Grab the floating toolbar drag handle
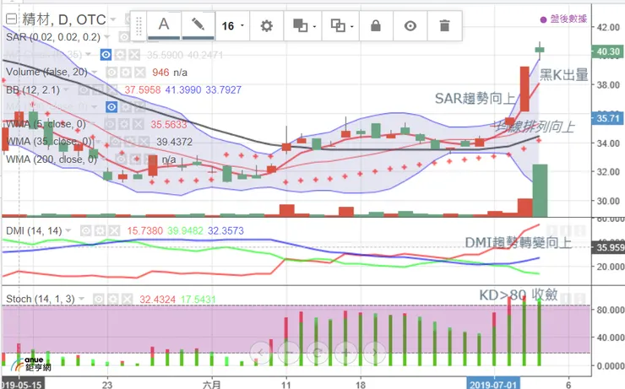 coord(139,26)
